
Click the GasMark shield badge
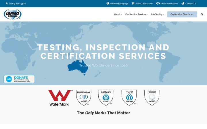[x=106, y=98]
